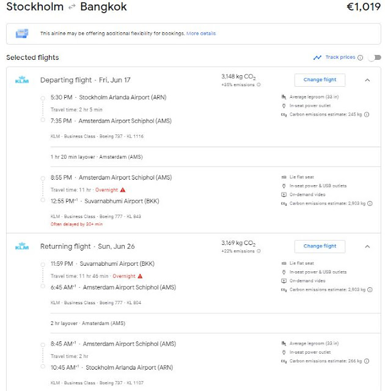
Task: Collapse the returning flight details chevron
Action: pos(367,246)
